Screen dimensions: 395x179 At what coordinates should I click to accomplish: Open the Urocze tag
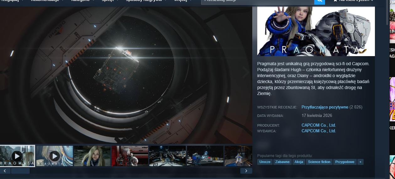click(265, 162)
